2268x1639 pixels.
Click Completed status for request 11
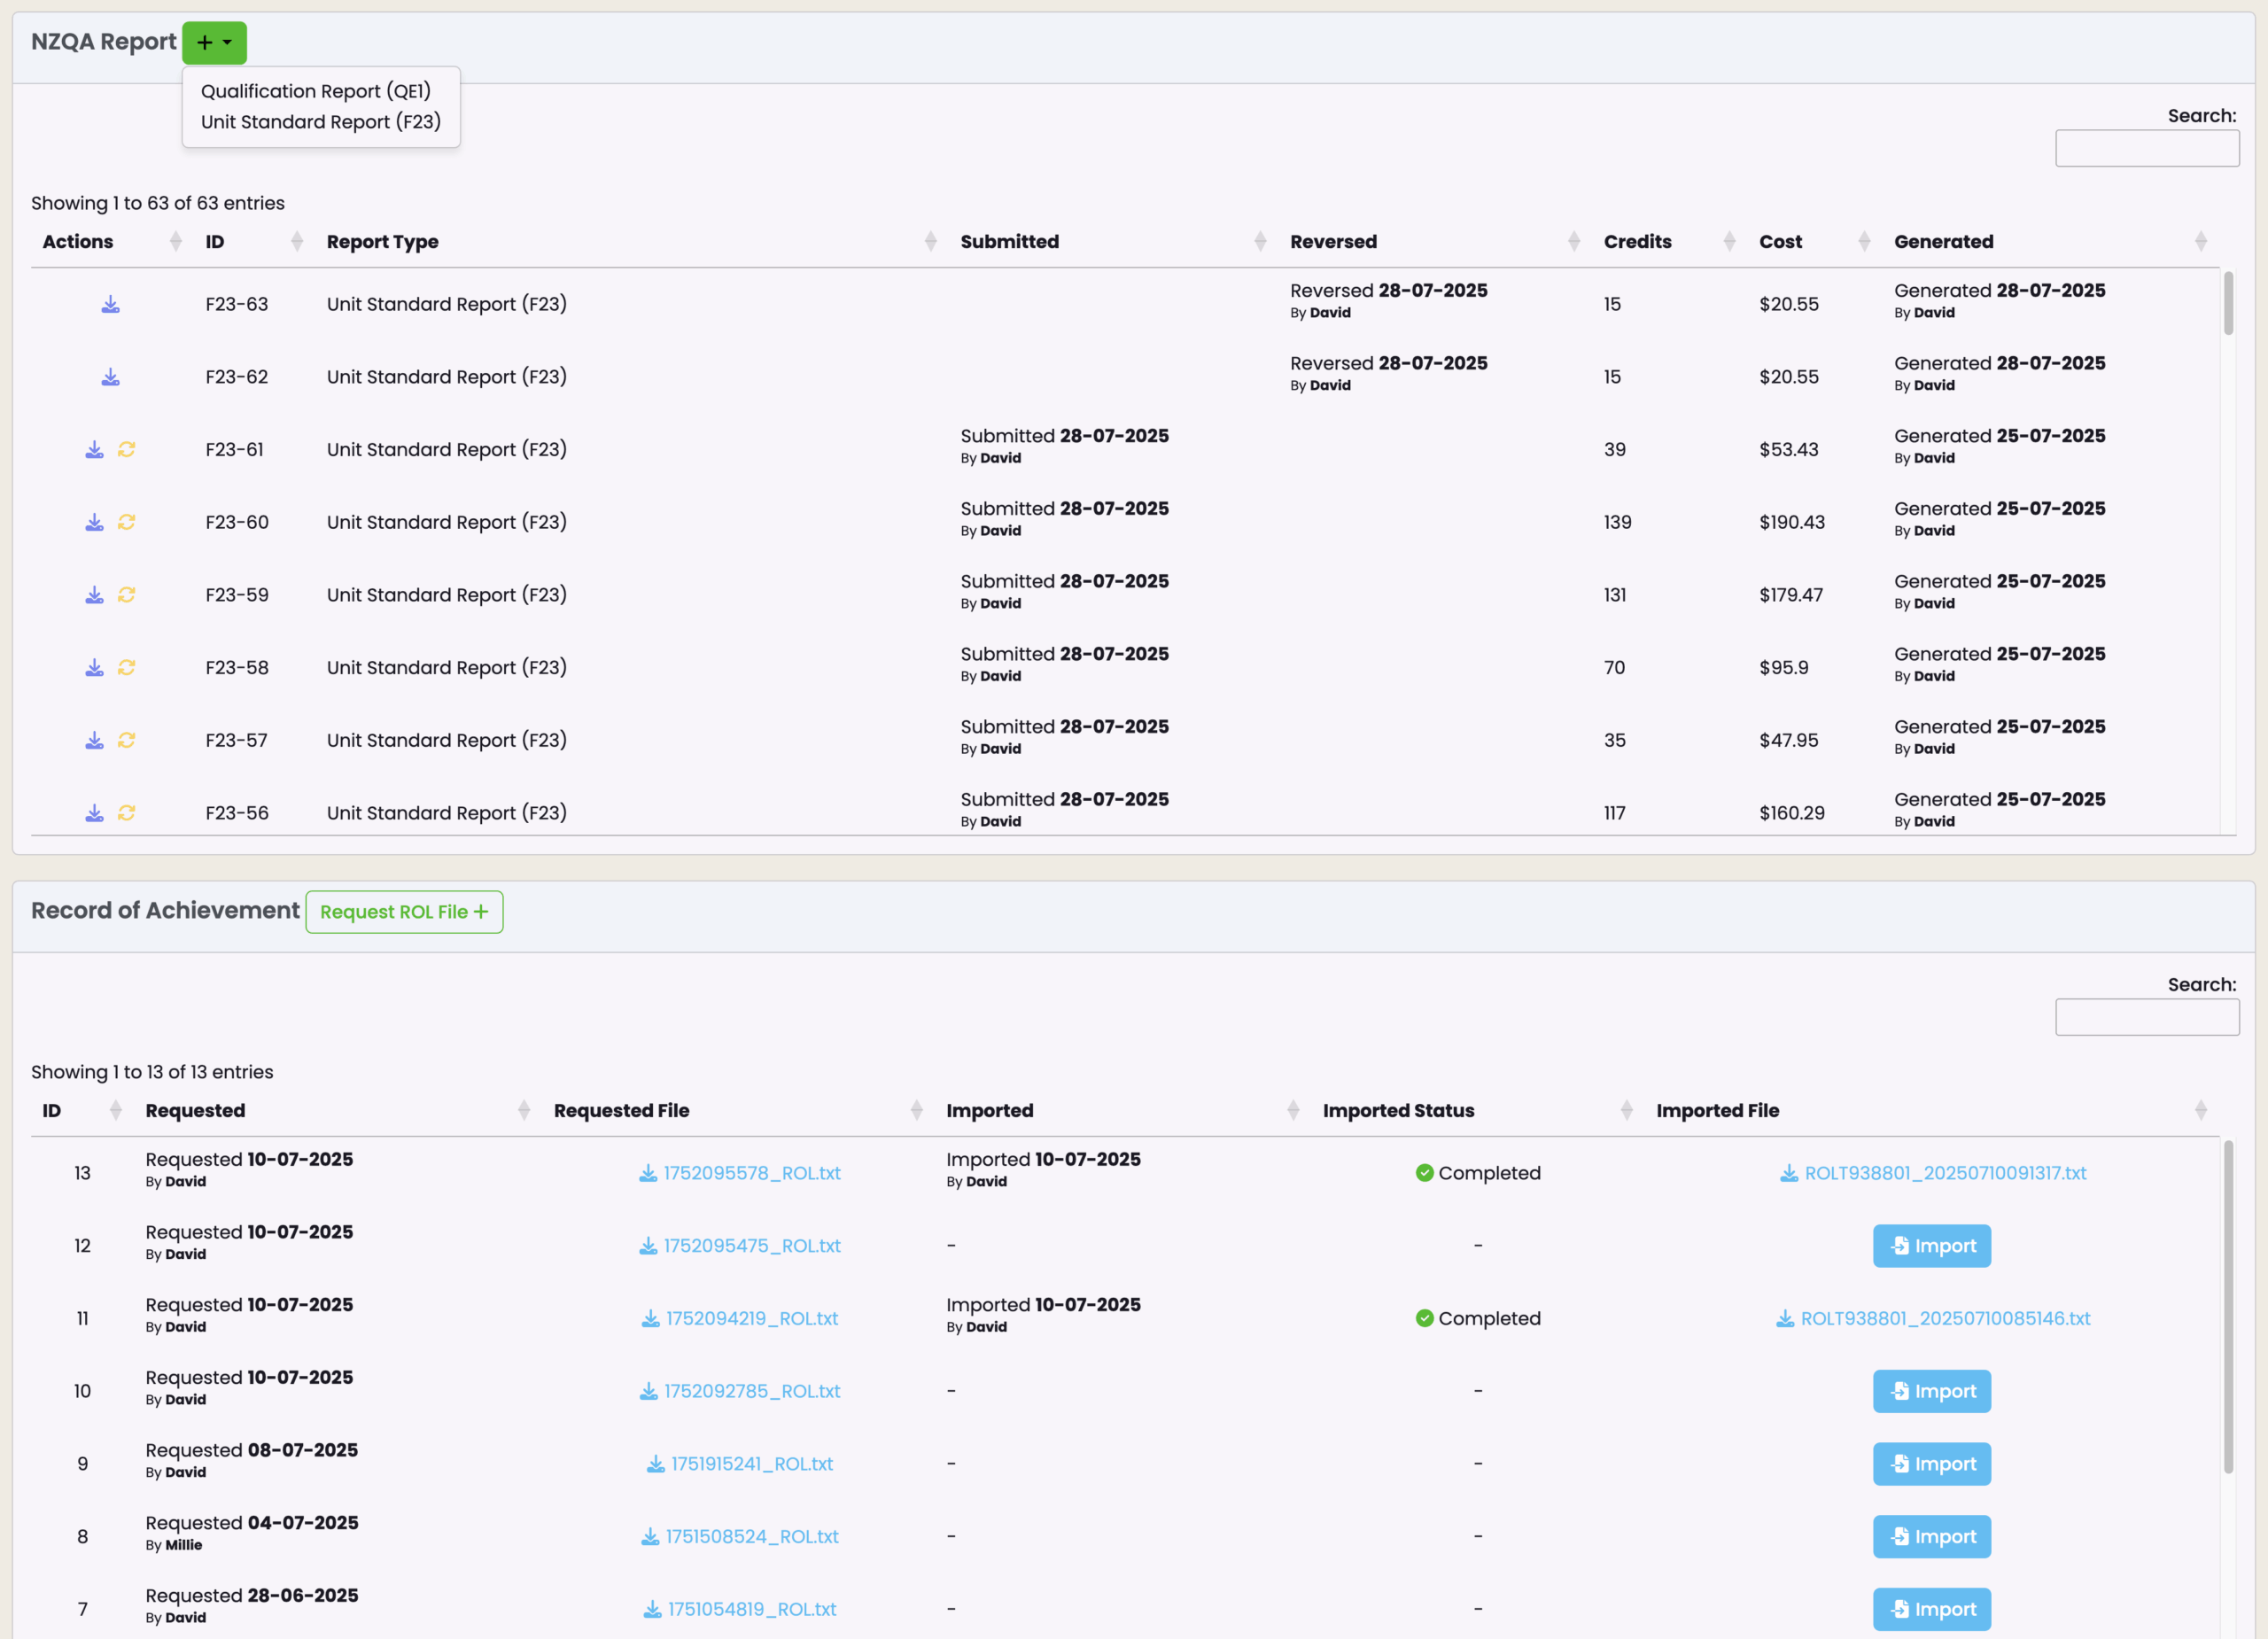click(x=1478, y=1319)
